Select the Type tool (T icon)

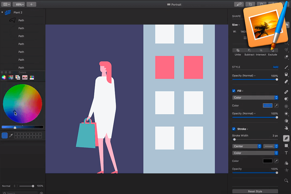tap(286, 153)
